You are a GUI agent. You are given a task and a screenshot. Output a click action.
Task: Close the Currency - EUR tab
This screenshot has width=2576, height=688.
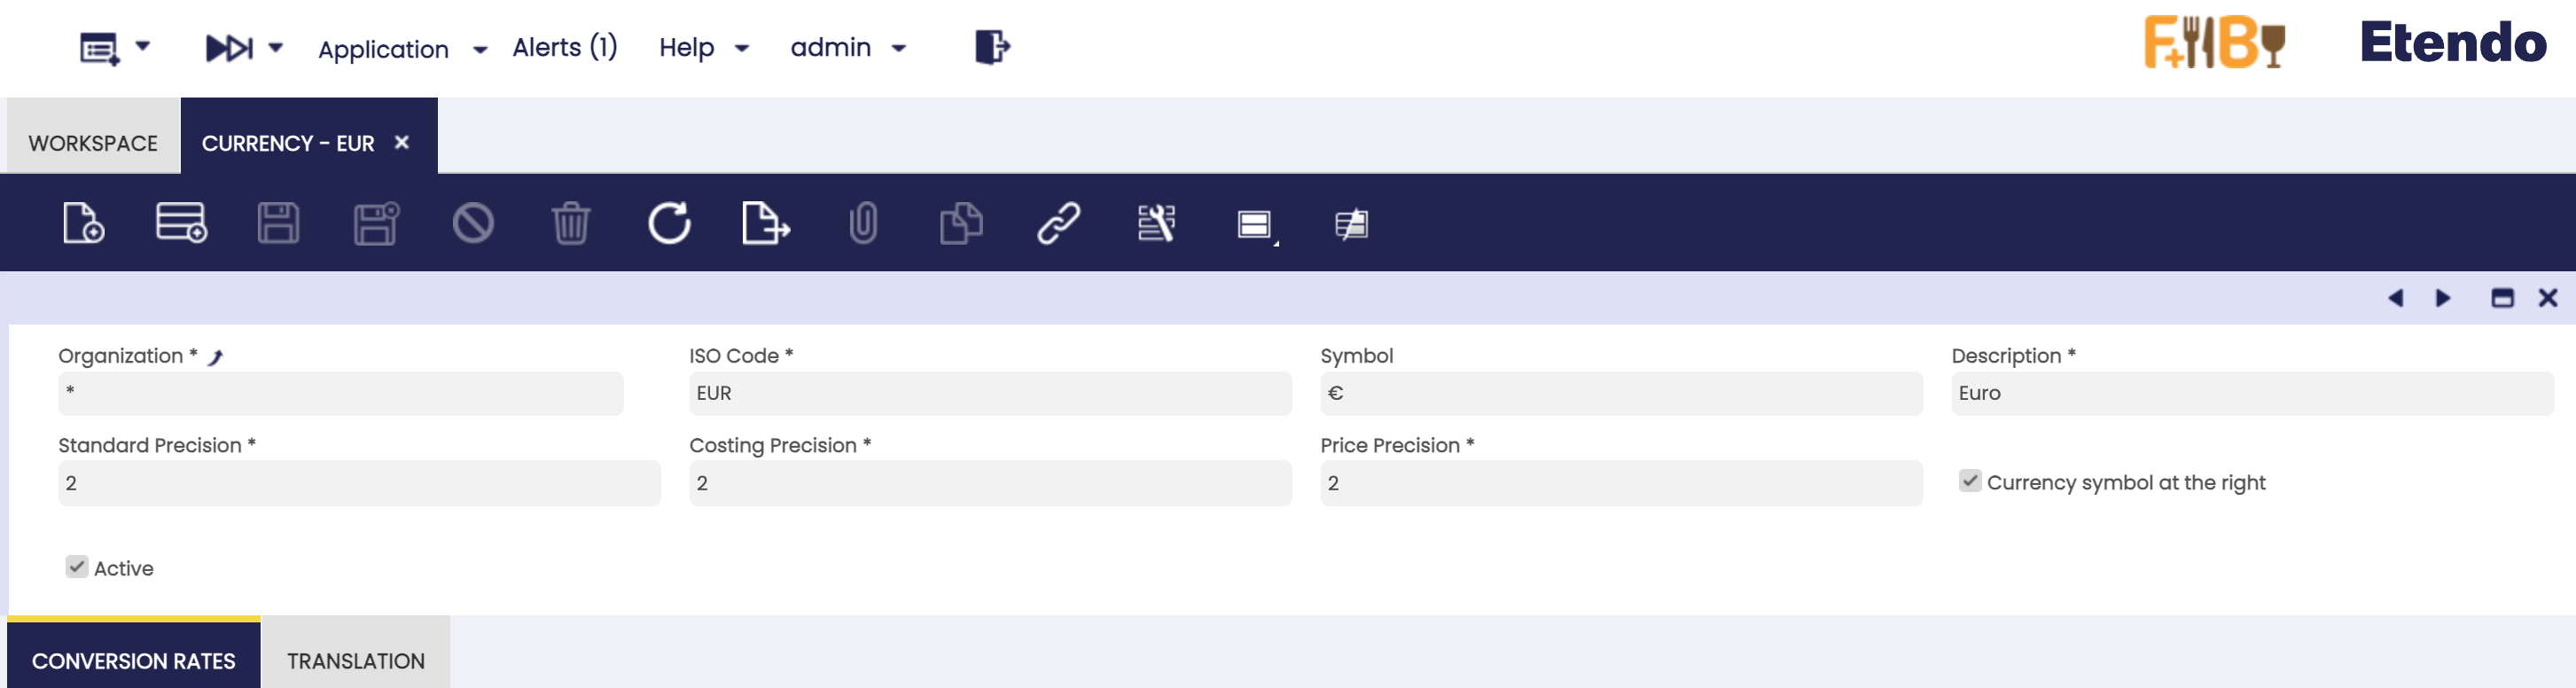pos(402,143)
